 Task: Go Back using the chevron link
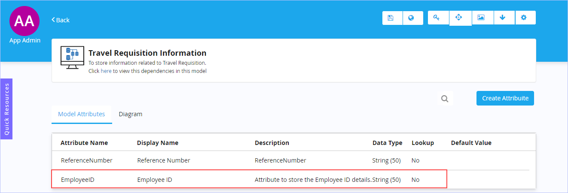(x=61, y=20)
